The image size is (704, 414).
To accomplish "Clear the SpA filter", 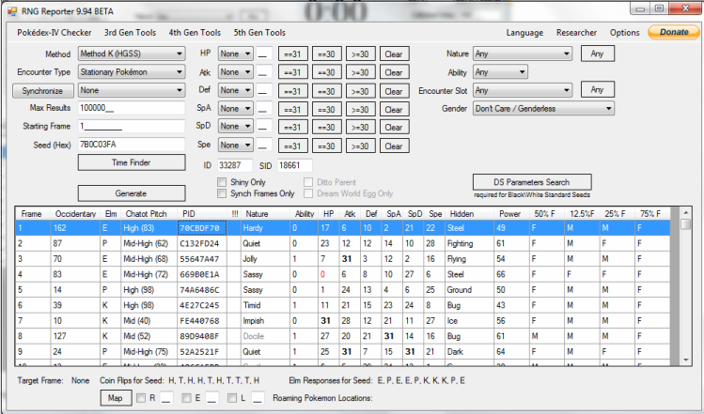I will click(x=394, y=110).
